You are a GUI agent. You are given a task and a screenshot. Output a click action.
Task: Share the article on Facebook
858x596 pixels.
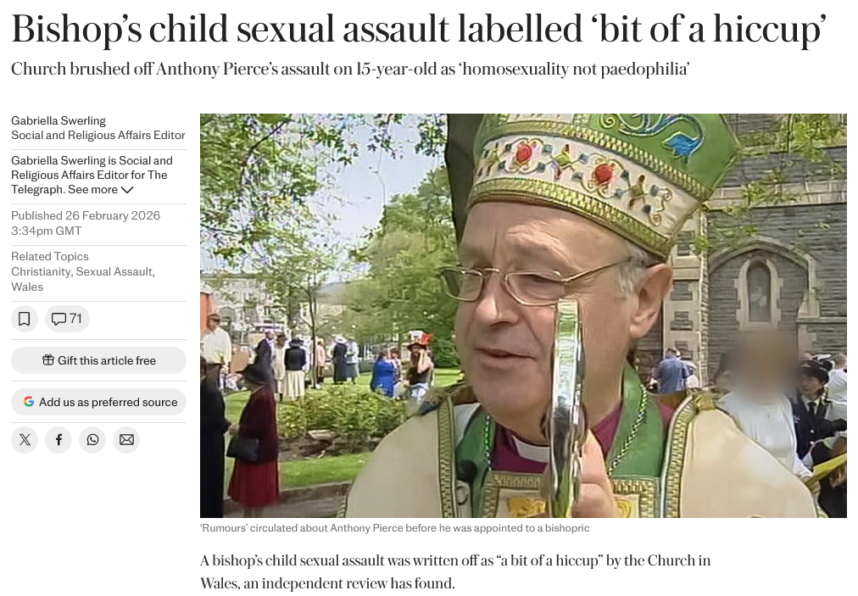point(58,440)
